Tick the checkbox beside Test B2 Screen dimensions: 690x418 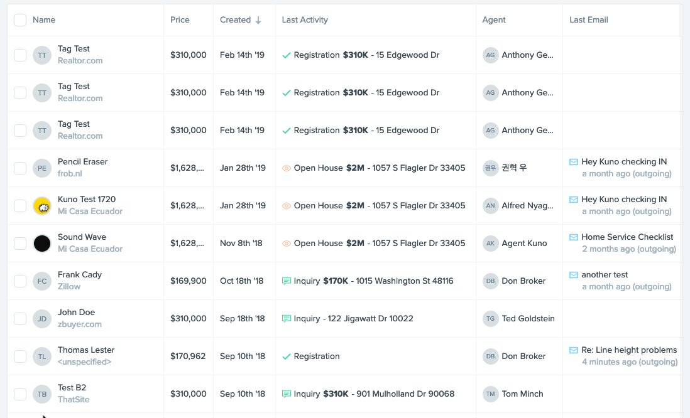20,394
